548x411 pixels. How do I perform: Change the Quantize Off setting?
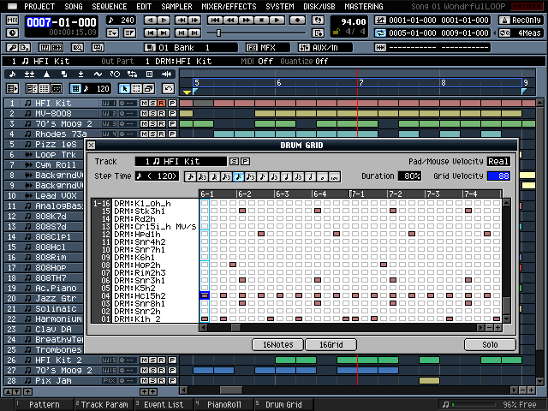(x=321, y=62)
